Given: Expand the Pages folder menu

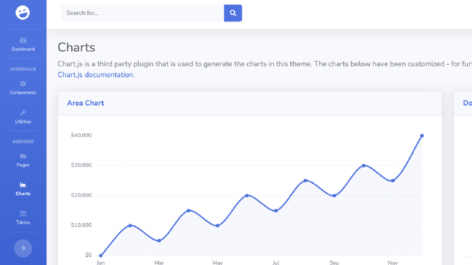Looking at the screenshot, I should click(23, 160).
